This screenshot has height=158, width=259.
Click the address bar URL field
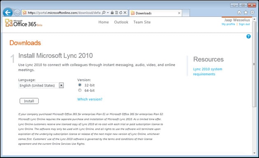coord(64,13)
